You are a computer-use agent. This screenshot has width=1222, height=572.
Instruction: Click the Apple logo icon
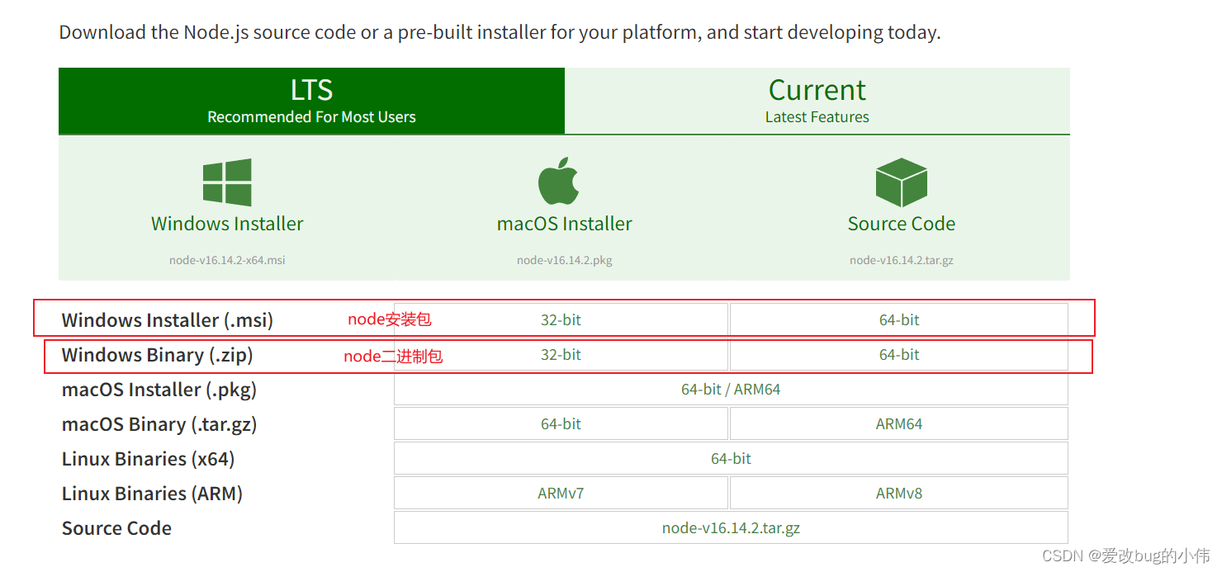pos(559,181)
